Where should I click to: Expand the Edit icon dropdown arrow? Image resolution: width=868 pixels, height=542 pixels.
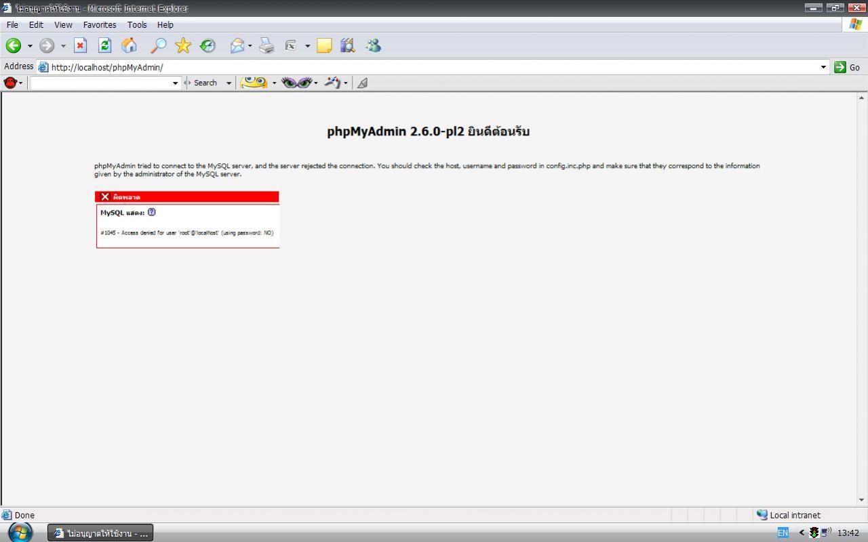307,46
